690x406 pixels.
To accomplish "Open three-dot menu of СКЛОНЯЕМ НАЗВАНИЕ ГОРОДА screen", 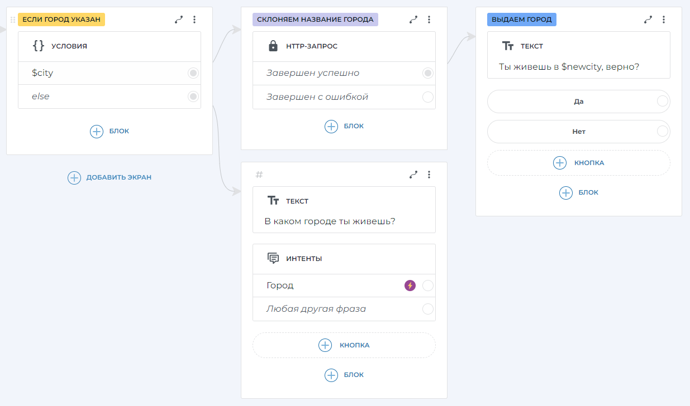I will (429, 20).
